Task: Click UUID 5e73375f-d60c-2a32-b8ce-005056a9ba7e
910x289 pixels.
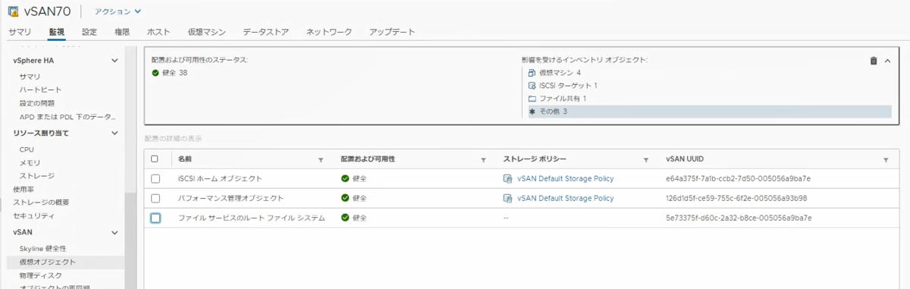Action: pyautogui.click(x=739, y=218)
